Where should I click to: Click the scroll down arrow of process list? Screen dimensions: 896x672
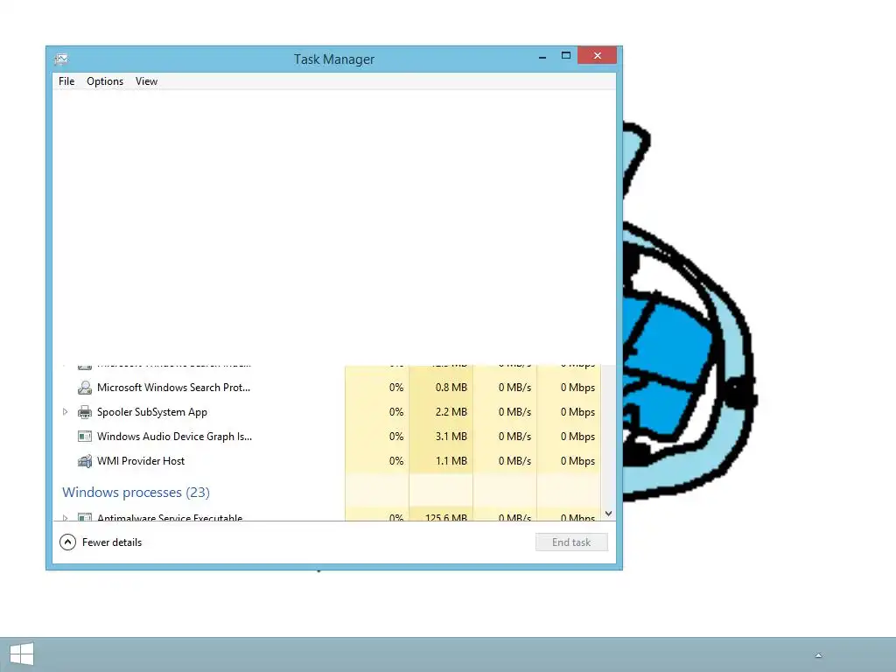coord(609,514)
